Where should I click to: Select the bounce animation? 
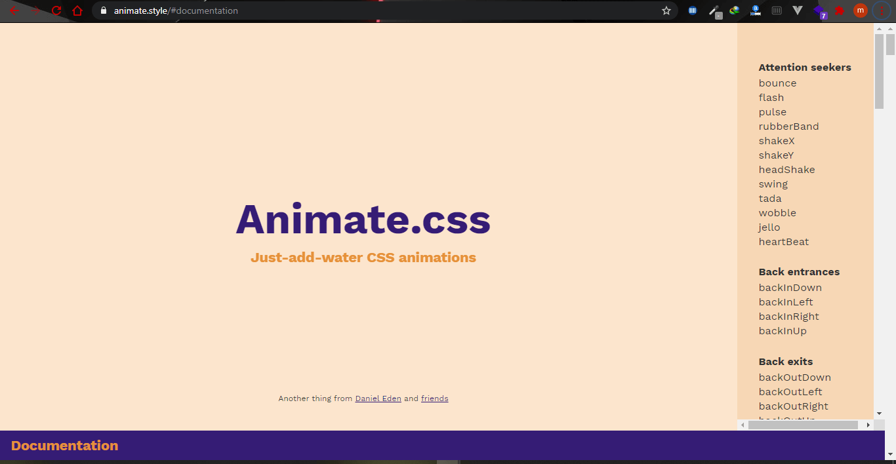777,83
